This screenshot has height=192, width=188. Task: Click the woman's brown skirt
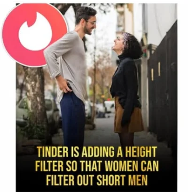coord(129,116)
